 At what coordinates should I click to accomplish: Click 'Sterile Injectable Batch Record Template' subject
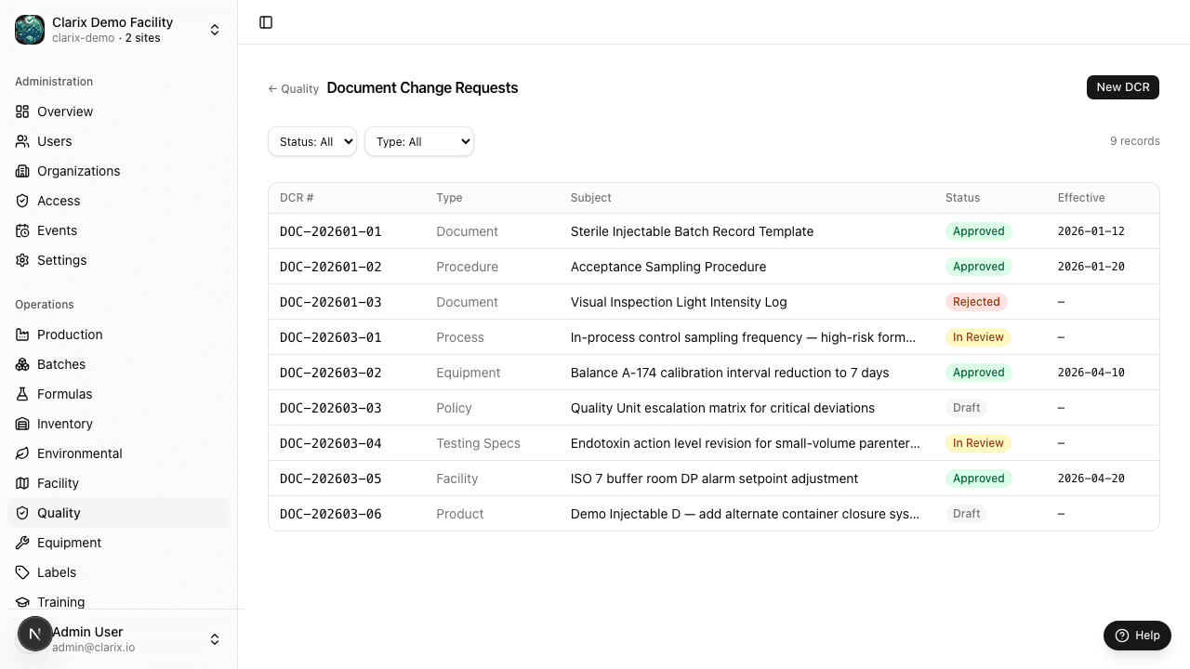pos(692,231)
